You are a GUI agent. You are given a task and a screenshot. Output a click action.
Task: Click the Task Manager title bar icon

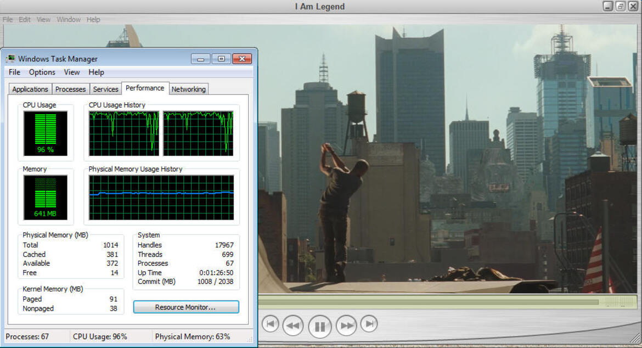click(x=11, y=59)
